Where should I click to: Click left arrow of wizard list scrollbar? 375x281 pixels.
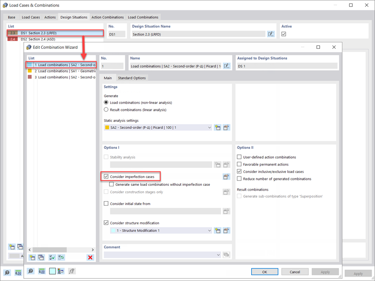click(x=30, y=250)
